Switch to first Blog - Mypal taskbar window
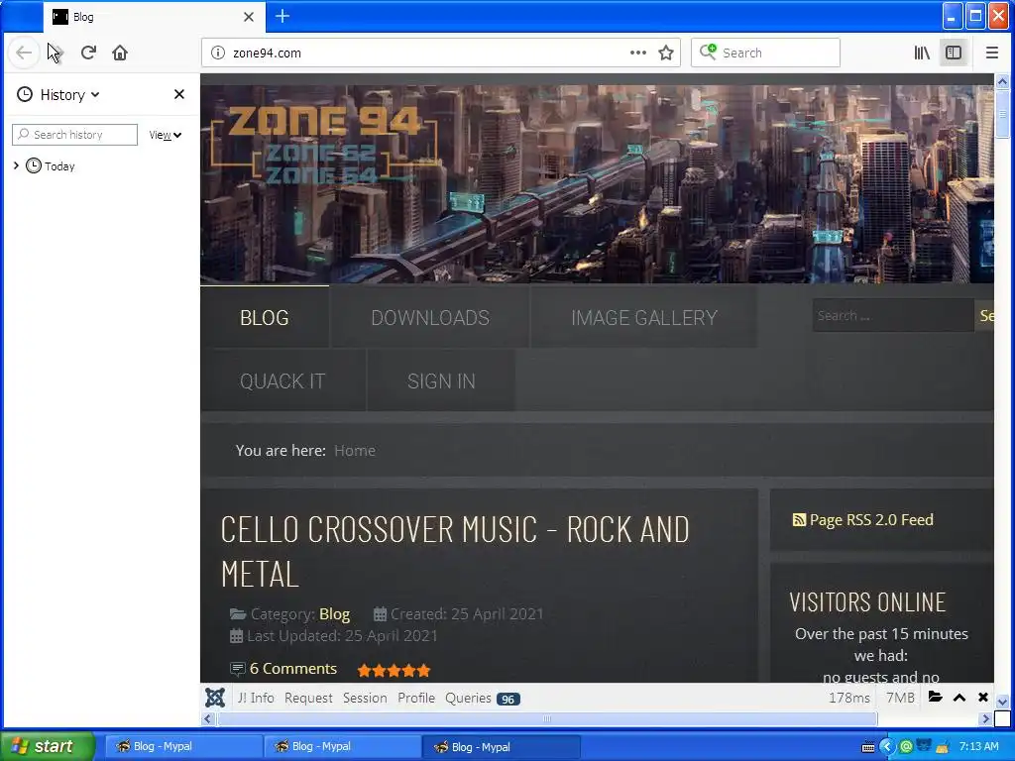The image size is (1015, 761). pos(182,746)
